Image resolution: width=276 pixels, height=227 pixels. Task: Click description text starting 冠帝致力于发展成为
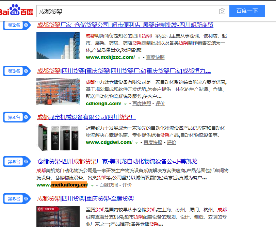pos(156,132)
